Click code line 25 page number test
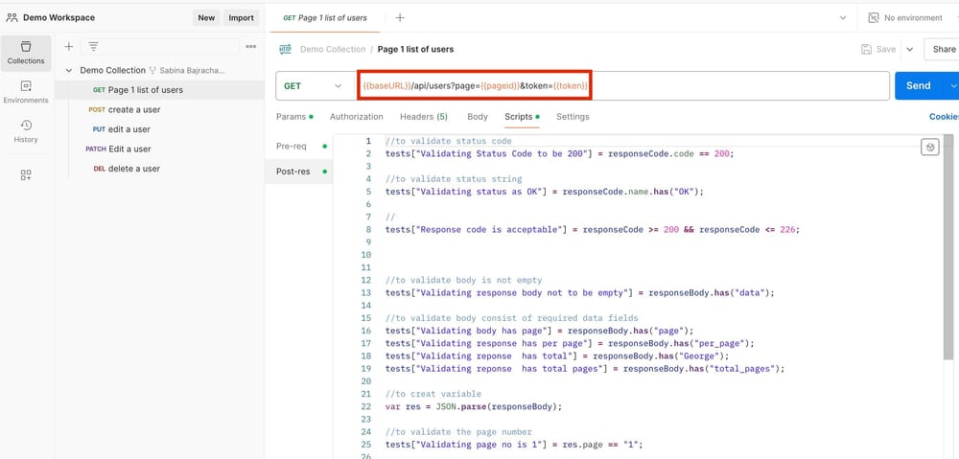This screenshot has height=459, width=959. pyautogui.click(x=514, y=445)
